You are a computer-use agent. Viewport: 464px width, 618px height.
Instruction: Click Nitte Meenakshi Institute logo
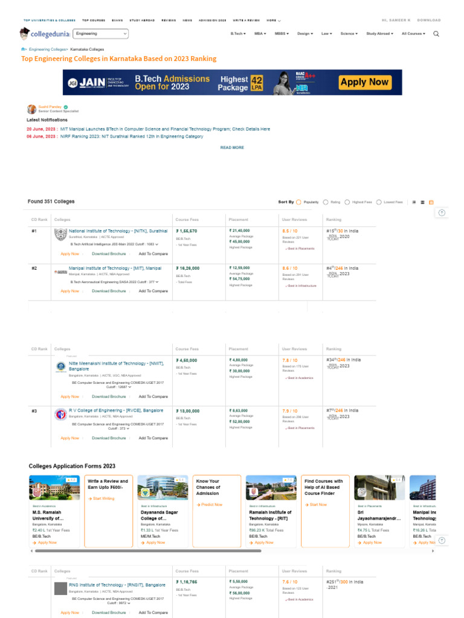pos(61,366)
